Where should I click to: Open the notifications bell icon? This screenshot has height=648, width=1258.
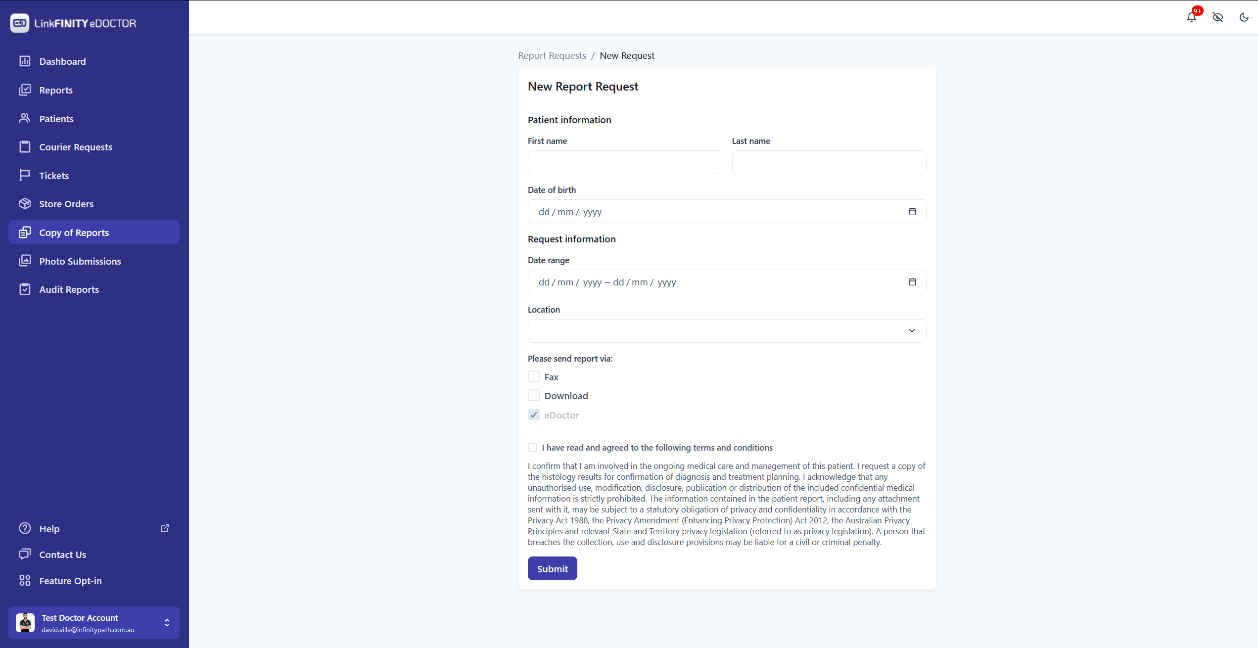pyautogui.click(x=1191, y=17)
